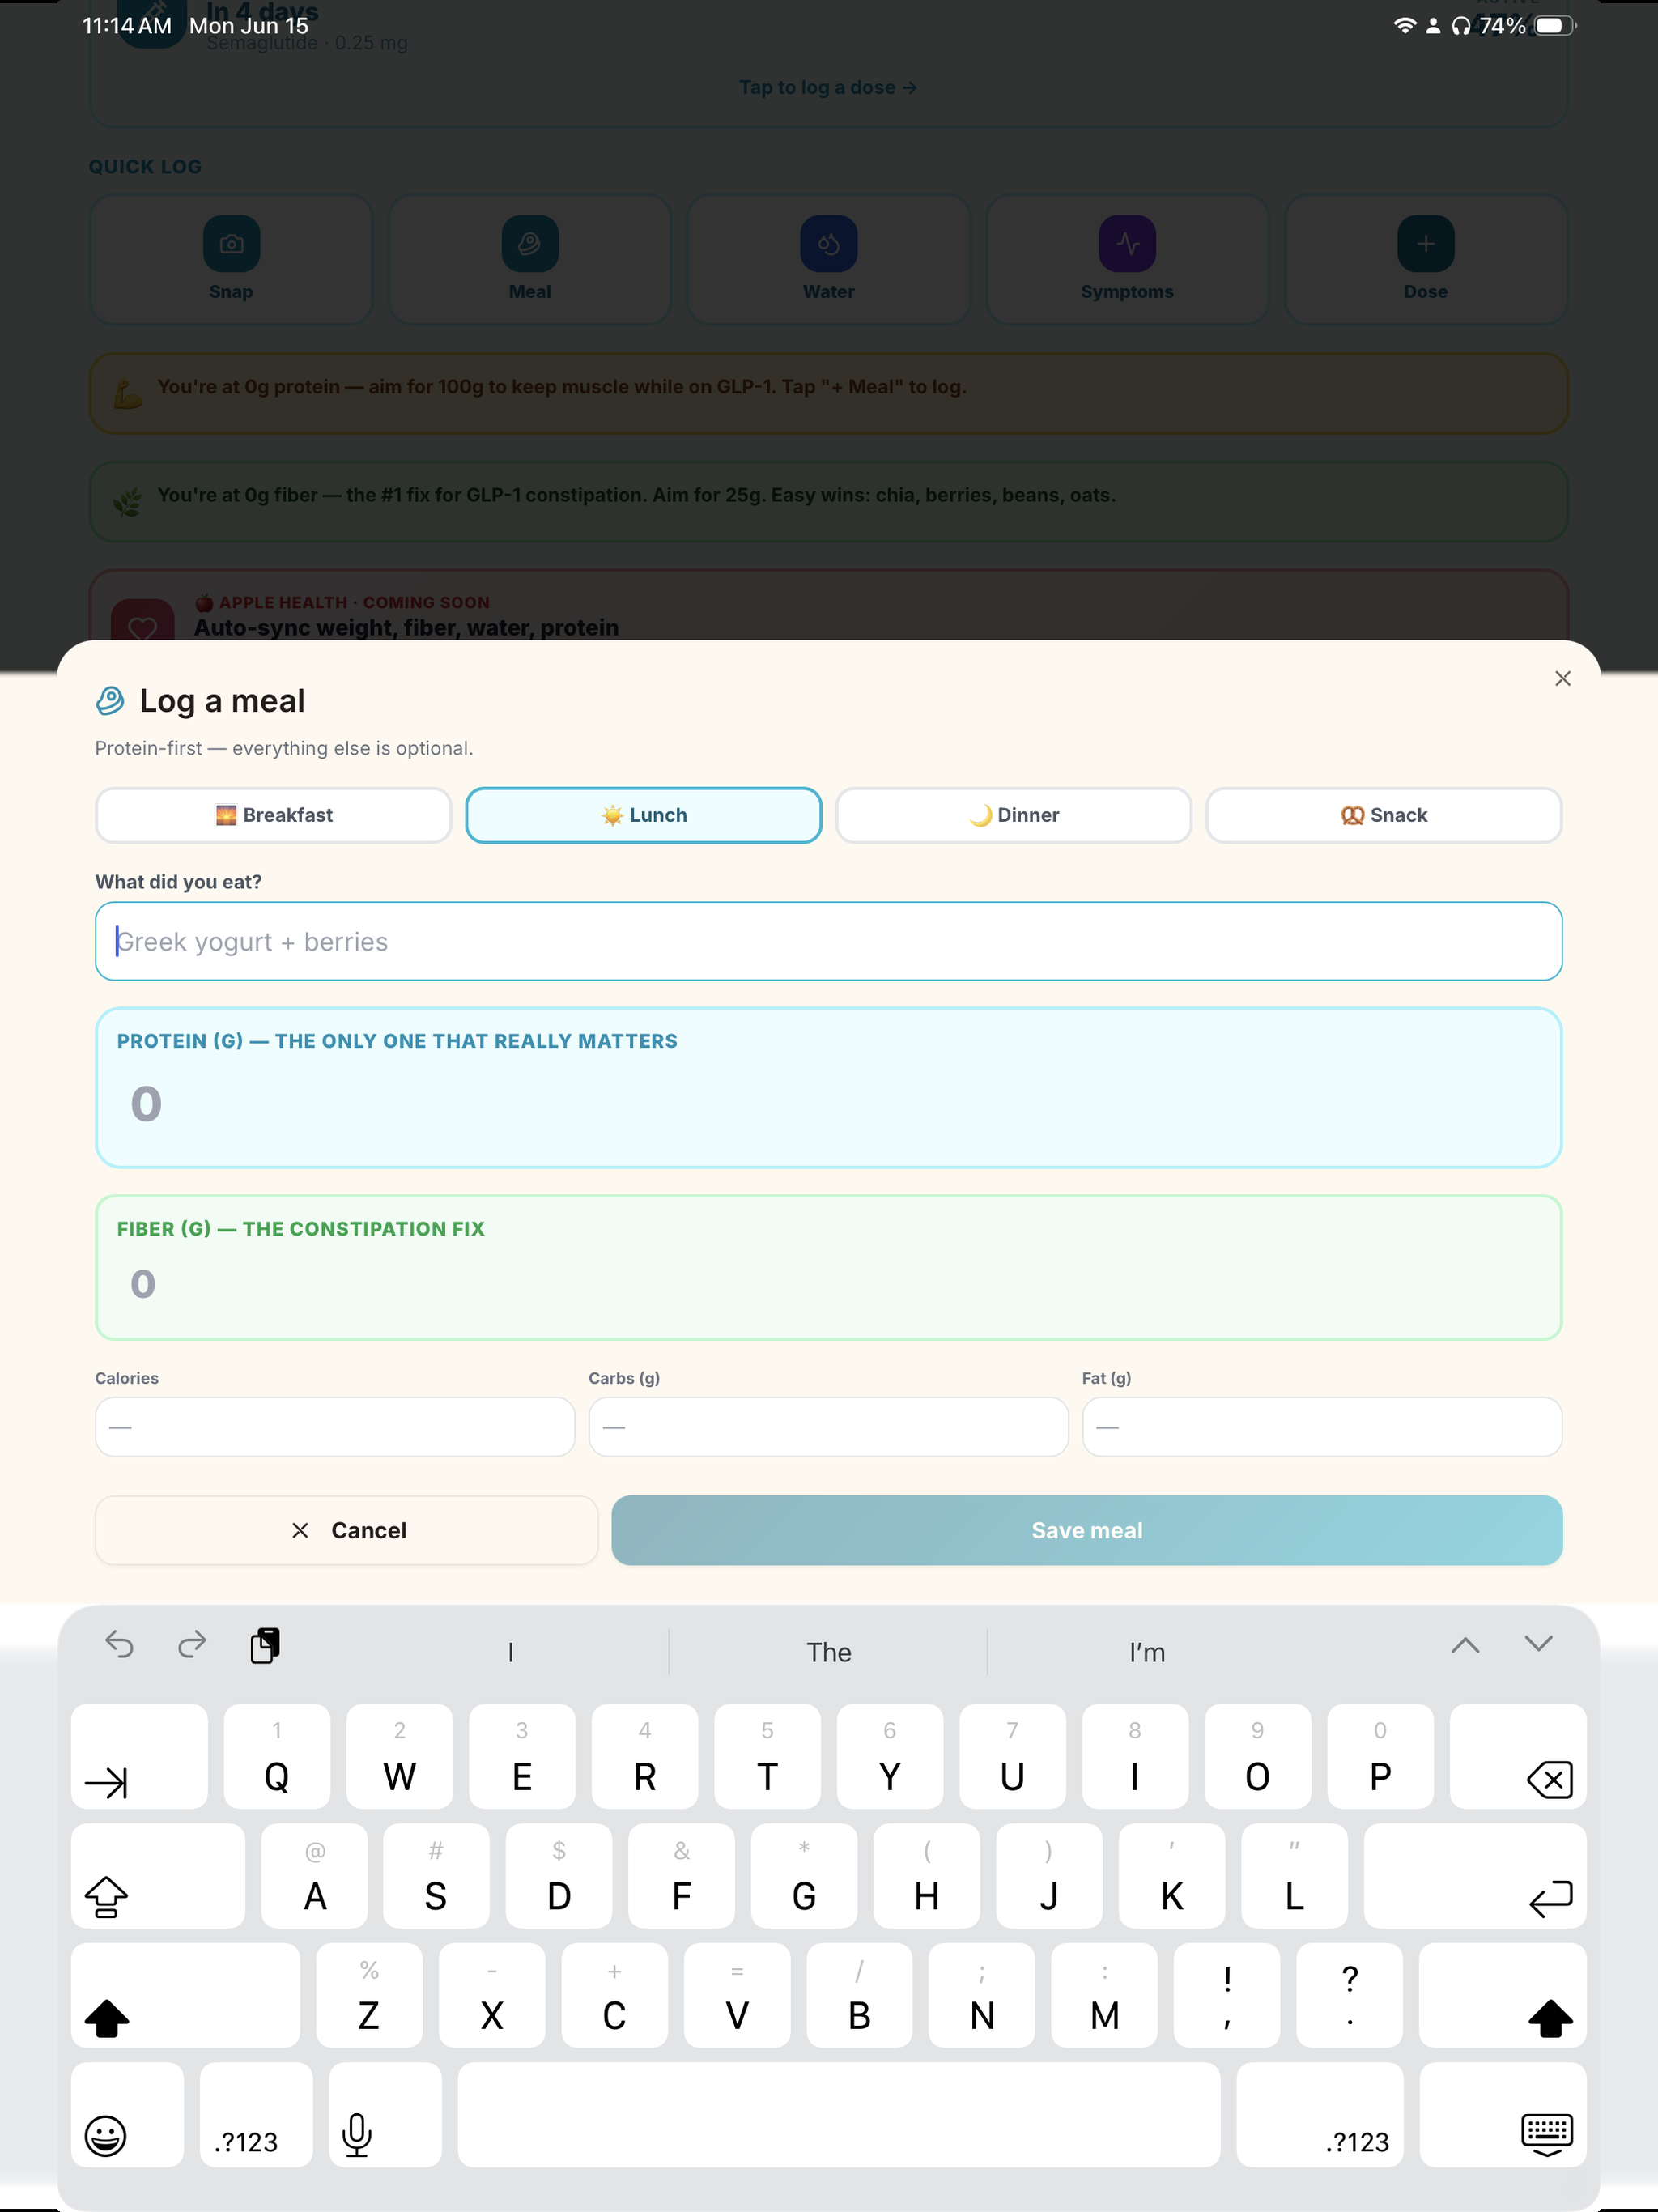Click the Fat (g) input field
Viewport: 1658px width, 2212px height.
click(1321, 1426)
